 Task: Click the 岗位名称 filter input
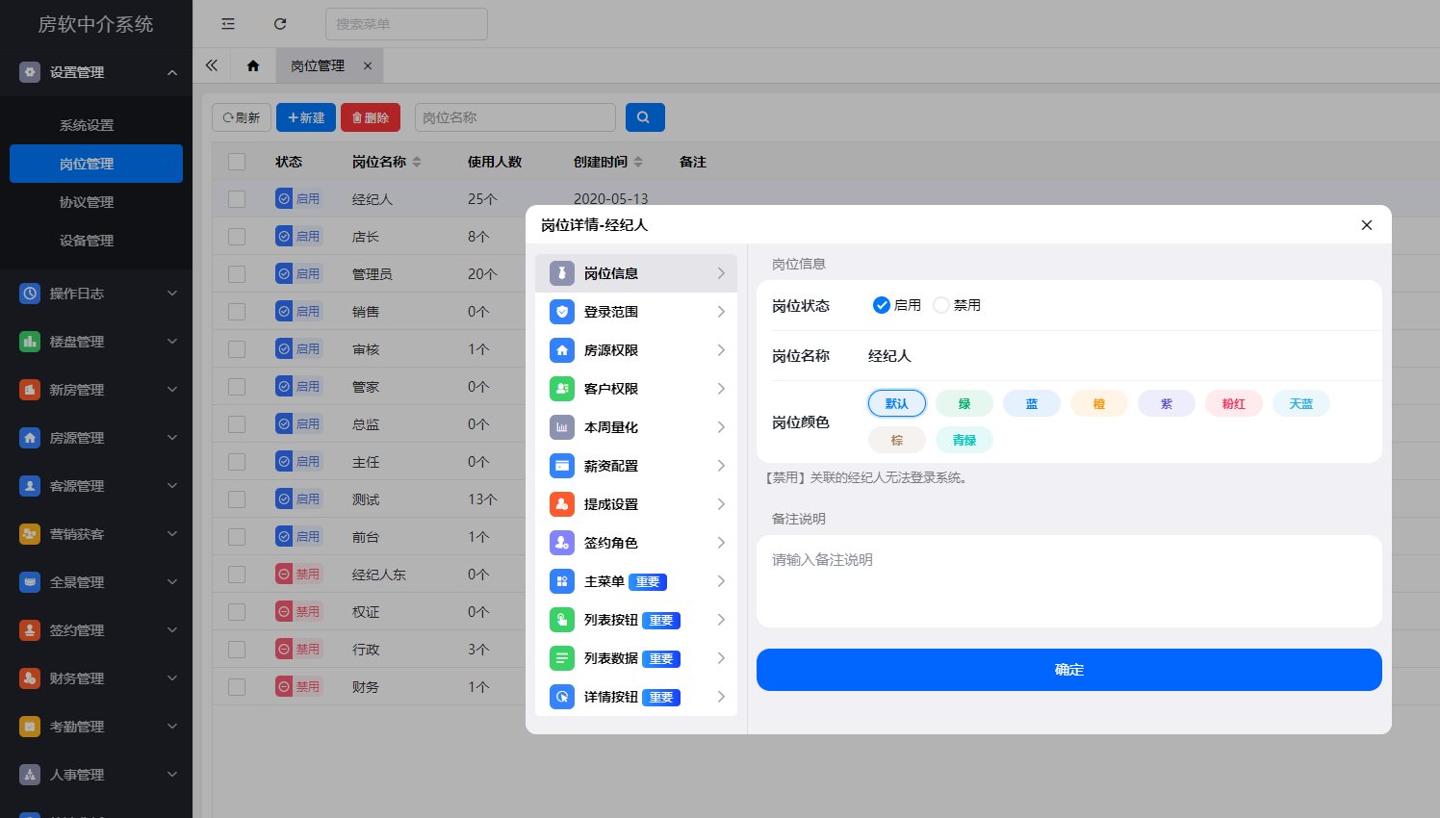coord(515,117)
